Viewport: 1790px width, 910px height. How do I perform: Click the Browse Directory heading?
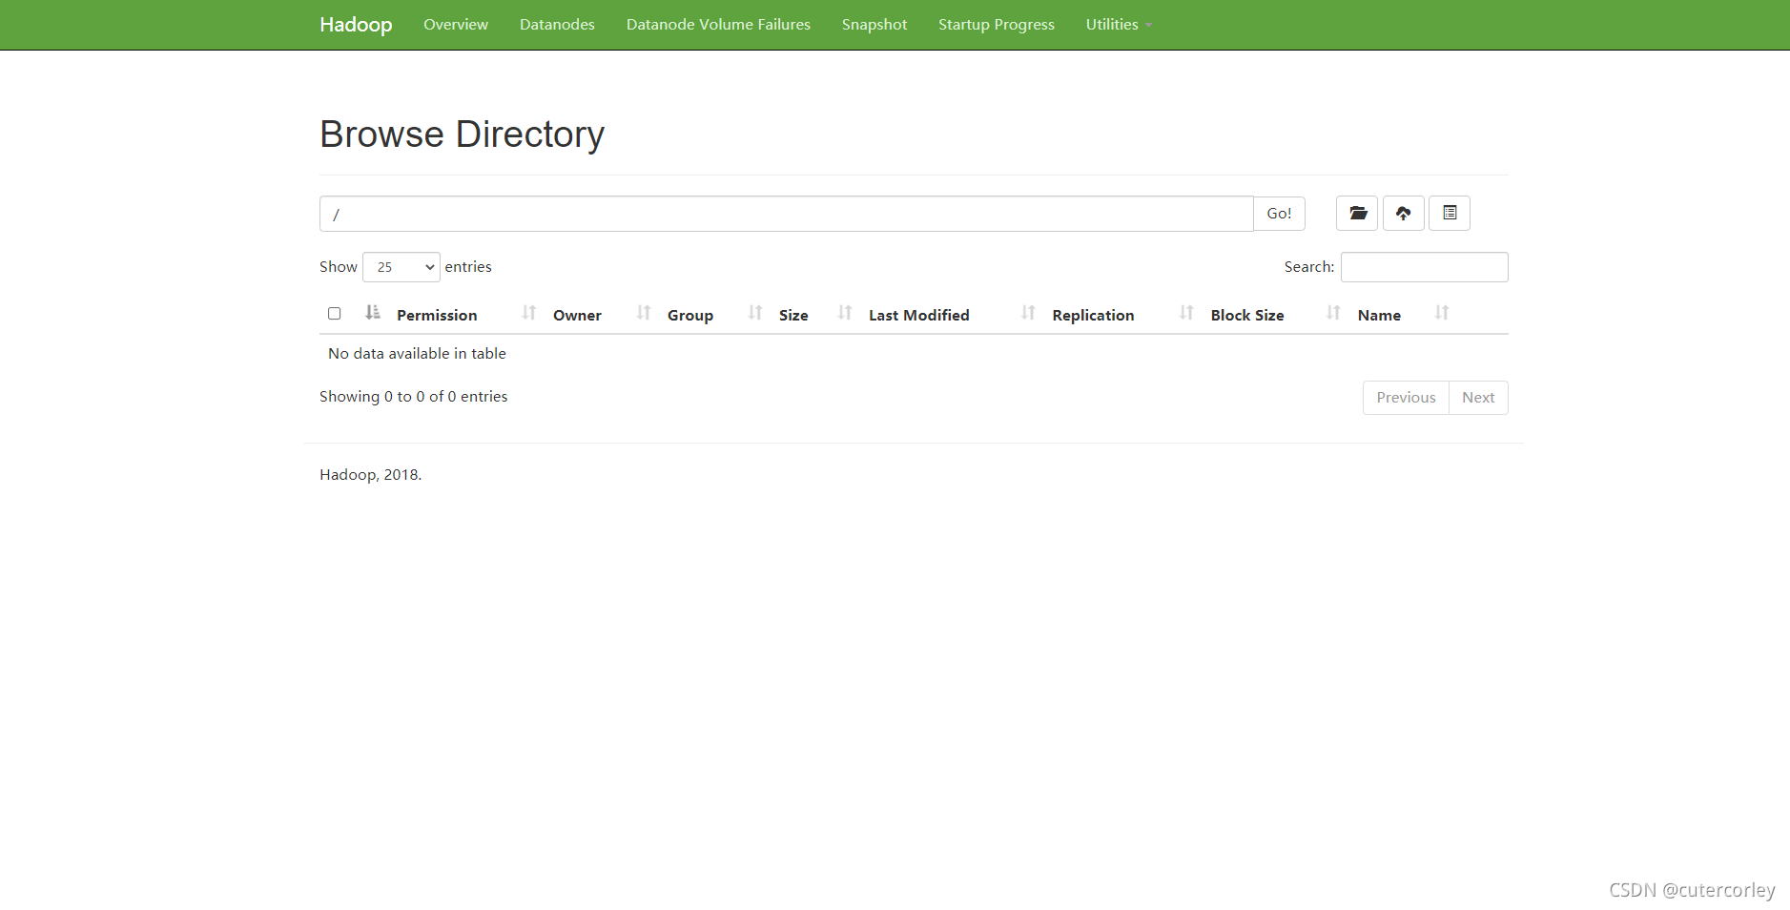click(x=462, y=134)
